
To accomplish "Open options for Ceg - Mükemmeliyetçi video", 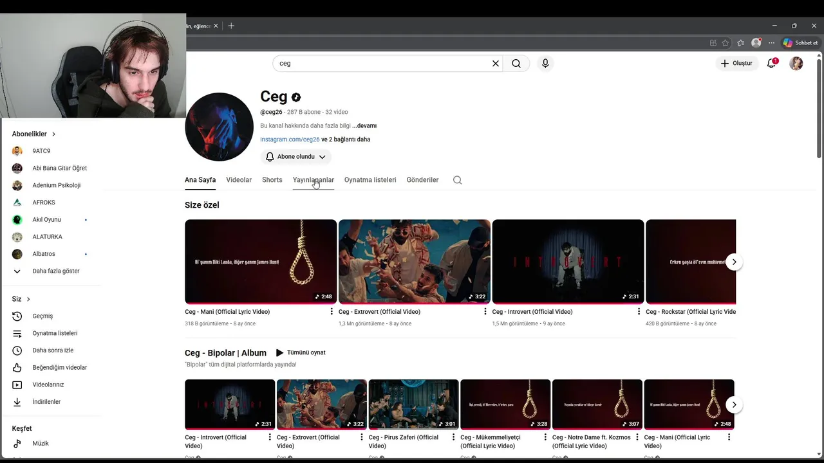I will [545, 437].
